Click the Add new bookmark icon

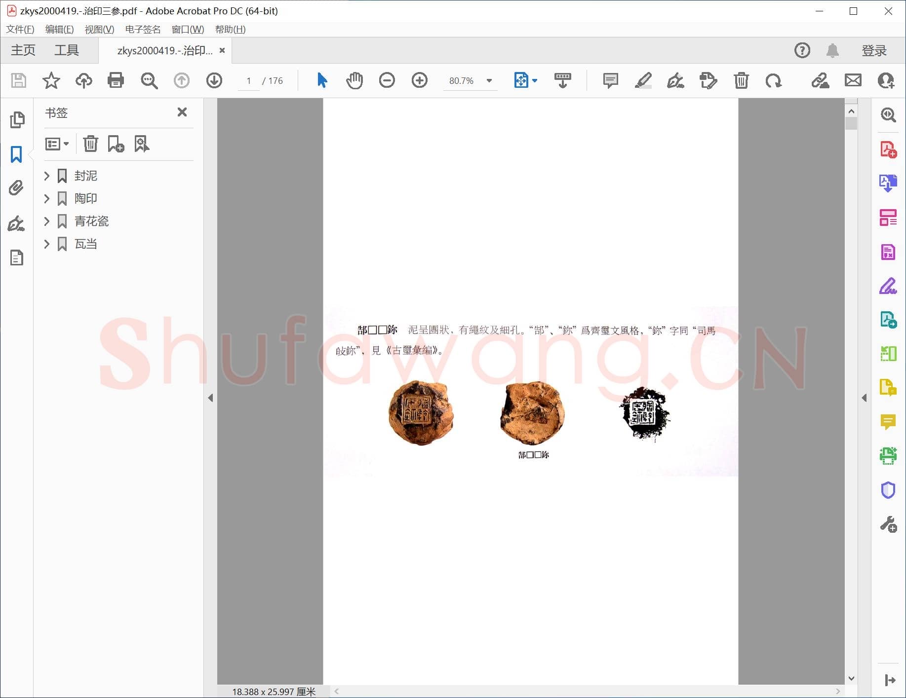116,144
